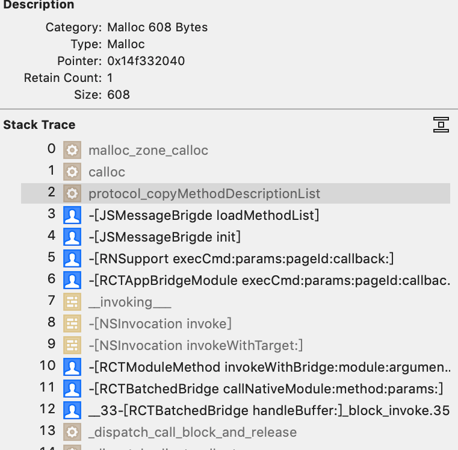458x450 pixels.
Task: Select -[RCTModuleMethod invokeWithBridge:module:argumen frame
Action: (235, 367)
